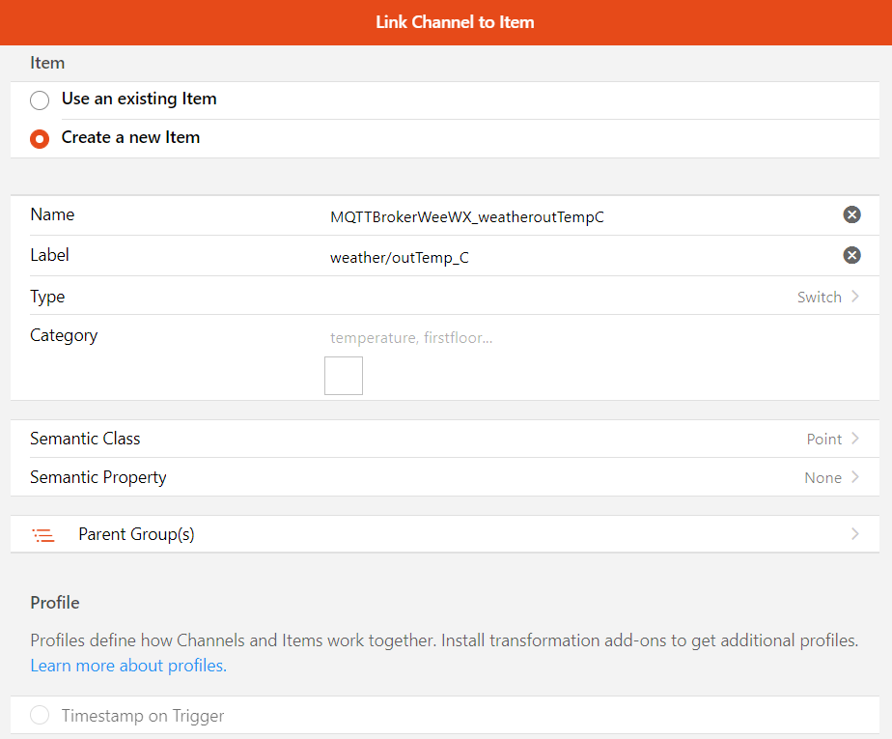The height and width of the screenshot is (739, 892).
Task: Open the Type selector showing Switch
Action: pyautogui.click(x=445, y=297)
